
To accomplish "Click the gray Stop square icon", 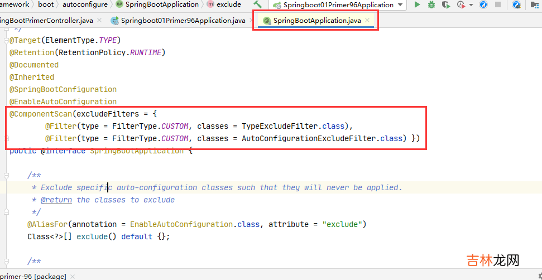I will click(496, 4).
